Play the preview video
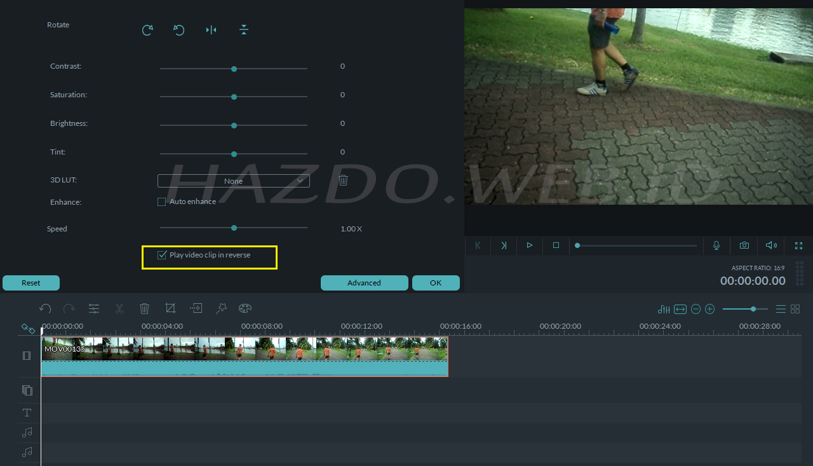This screenshot has height=466, width=813. point(530,245)
